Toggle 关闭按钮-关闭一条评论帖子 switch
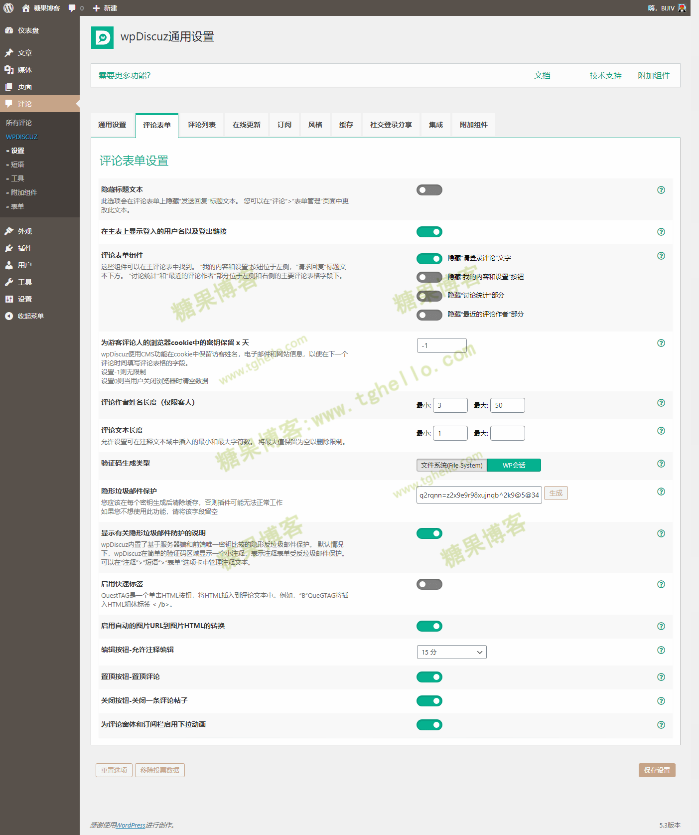Screen dimensions: 699x835 click(429, 701)
